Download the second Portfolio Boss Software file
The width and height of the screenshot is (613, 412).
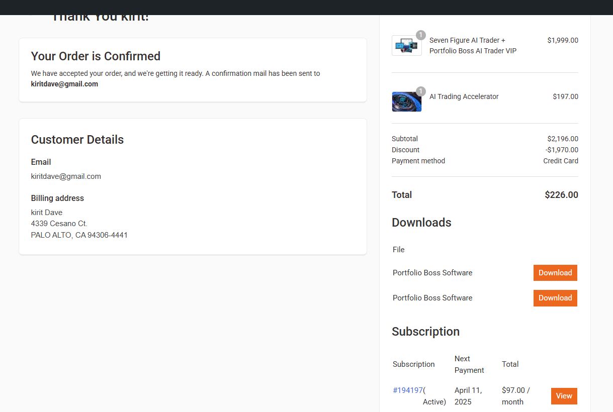555,298
